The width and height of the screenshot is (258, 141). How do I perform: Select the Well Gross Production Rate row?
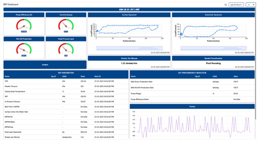pyautogui.click(x=192, y=82)
